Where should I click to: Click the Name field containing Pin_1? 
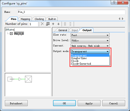point(71,12)
